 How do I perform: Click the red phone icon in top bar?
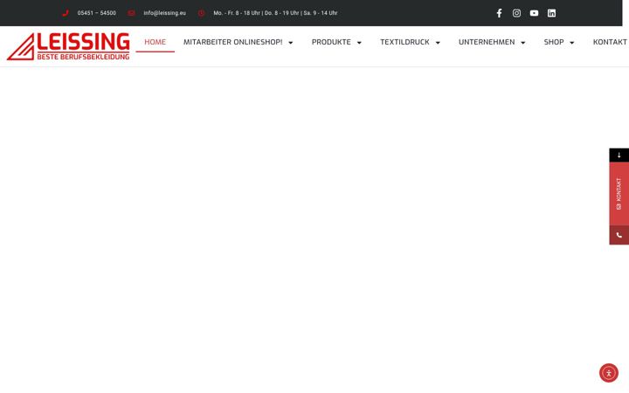(x=66, y=13)
